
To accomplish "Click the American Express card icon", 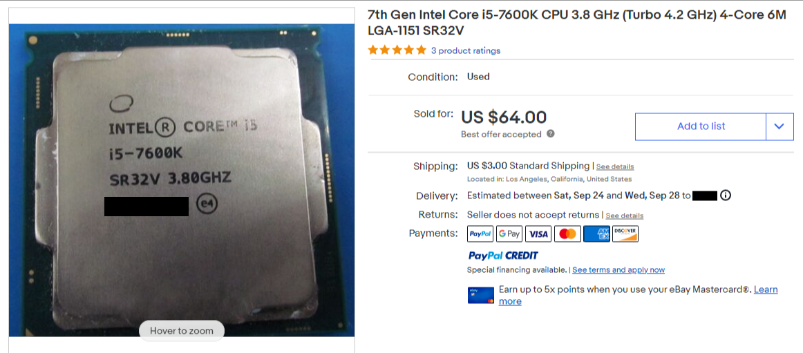I will pyautogui.click(x=596, y=233).
